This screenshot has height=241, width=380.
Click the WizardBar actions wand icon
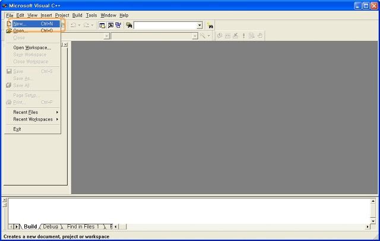(x=202, y=36)
